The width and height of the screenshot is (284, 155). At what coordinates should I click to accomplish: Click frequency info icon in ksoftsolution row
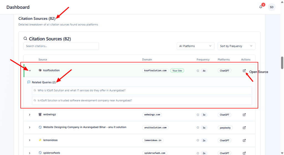click(x=198, y=71)
